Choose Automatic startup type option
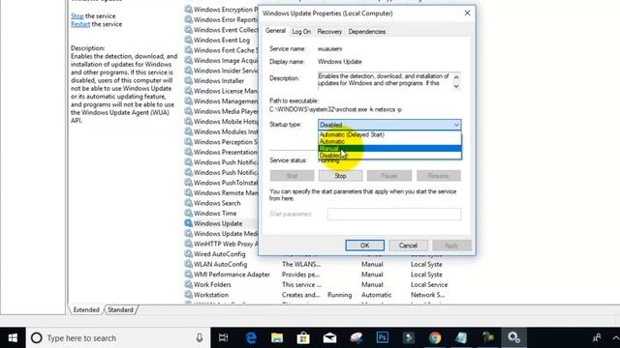 389,141
